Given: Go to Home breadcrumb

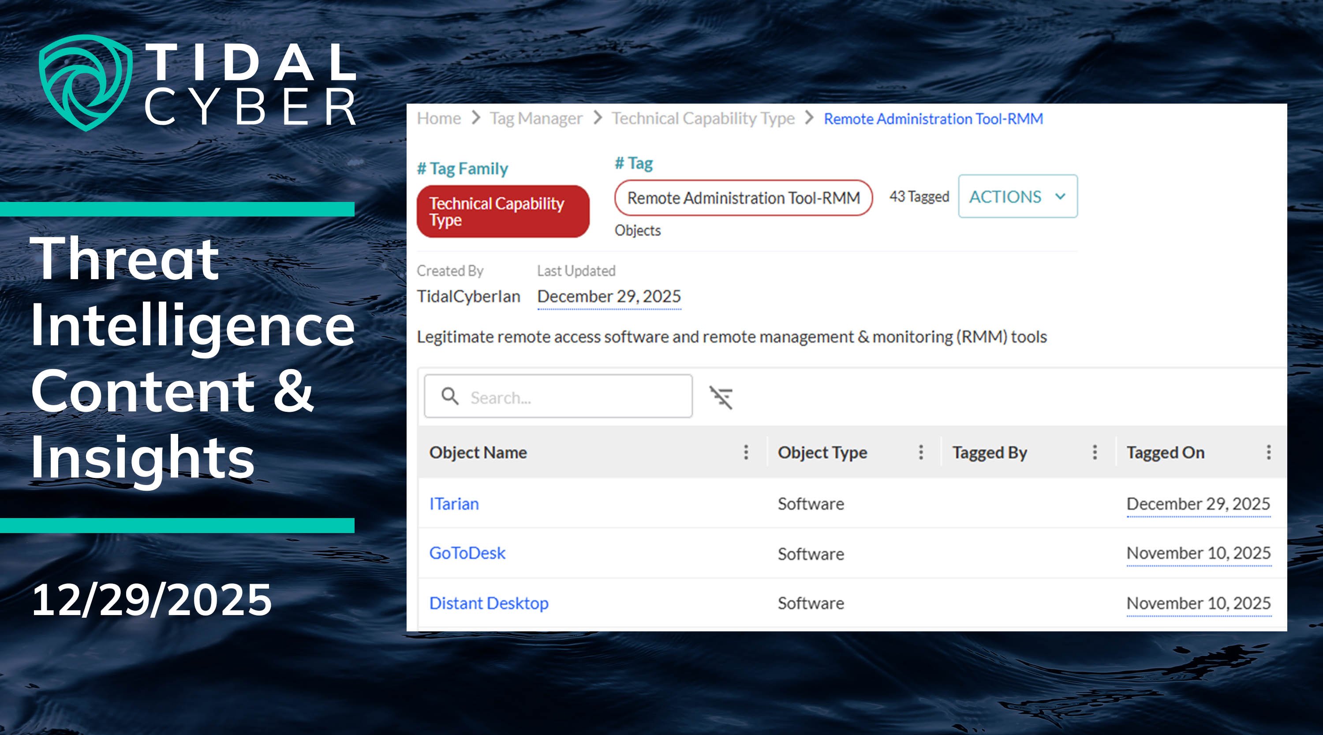Looking at the screenshot, I should [x=439, y=119].
